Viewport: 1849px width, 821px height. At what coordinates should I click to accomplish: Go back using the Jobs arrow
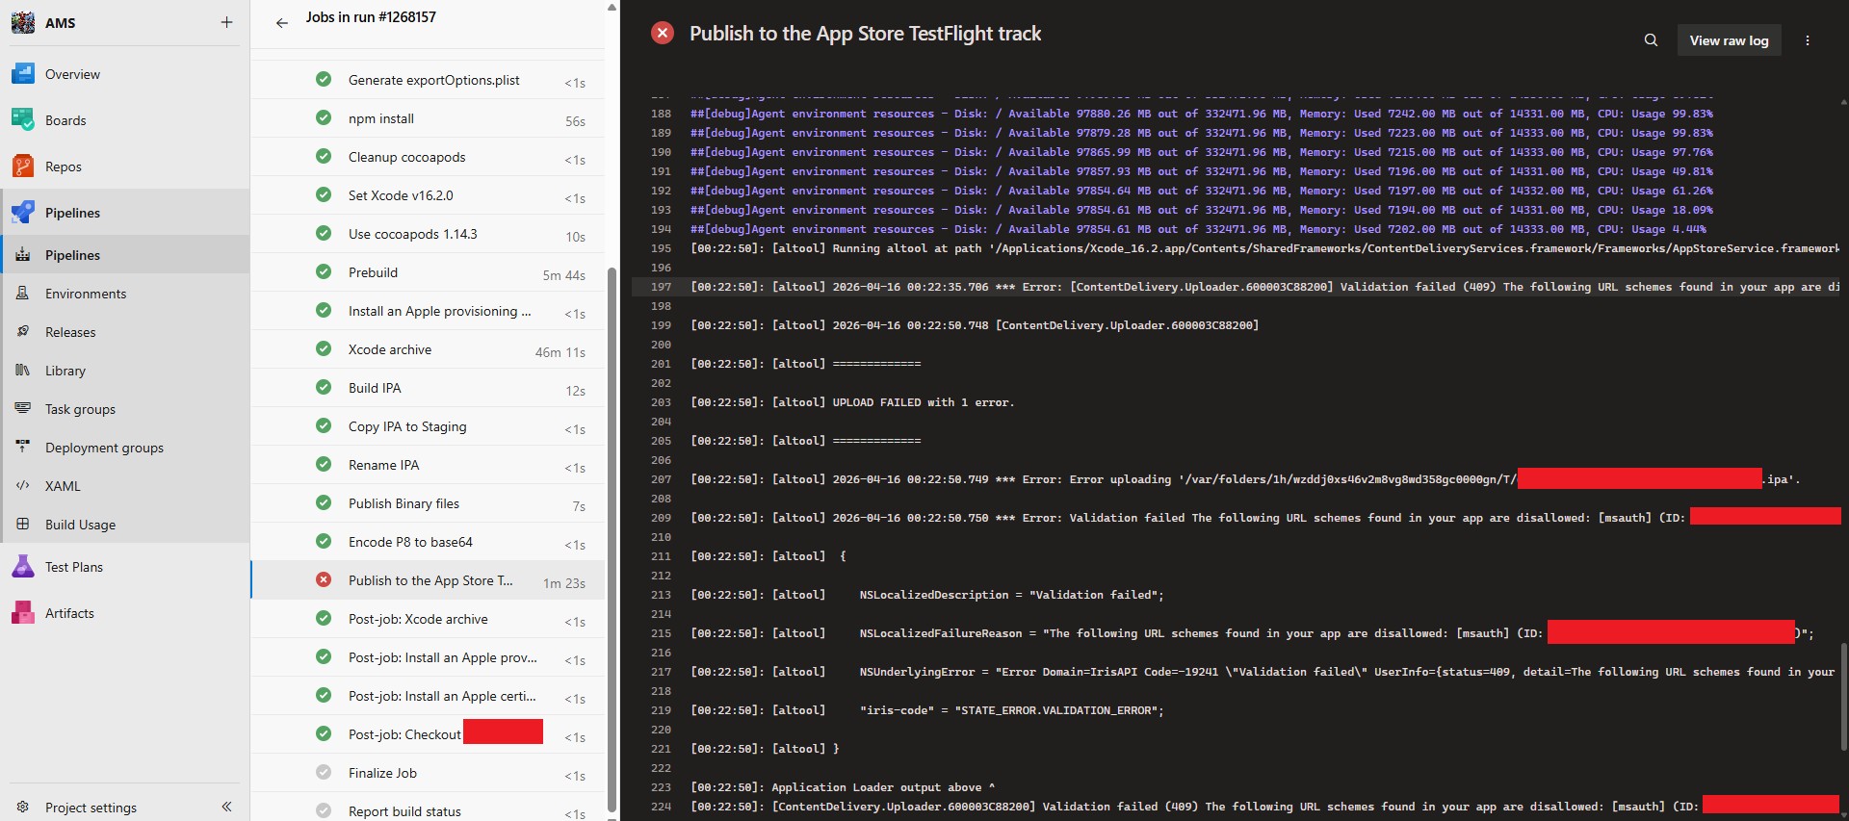point(281,23)
